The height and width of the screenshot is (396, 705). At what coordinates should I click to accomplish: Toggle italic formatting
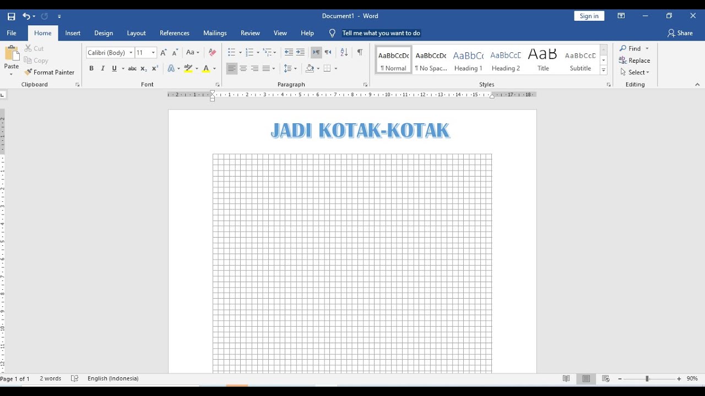pyautogui.click(x=102, y=69)
